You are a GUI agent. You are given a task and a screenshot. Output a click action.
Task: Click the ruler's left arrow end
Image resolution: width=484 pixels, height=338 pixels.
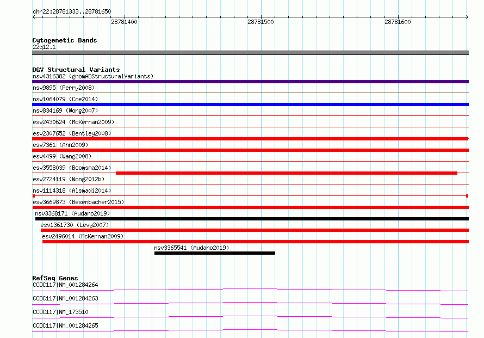(34, 17)
